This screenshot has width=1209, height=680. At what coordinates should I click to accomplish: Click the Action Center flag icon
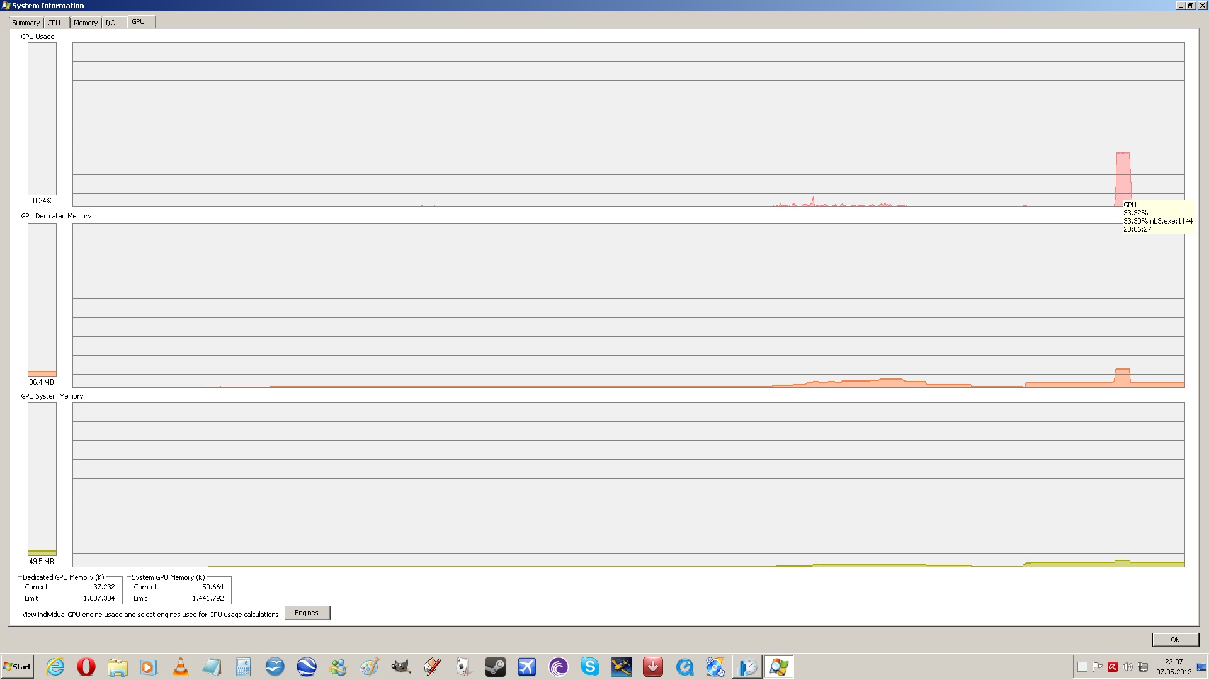click(x=1098, y=667)
